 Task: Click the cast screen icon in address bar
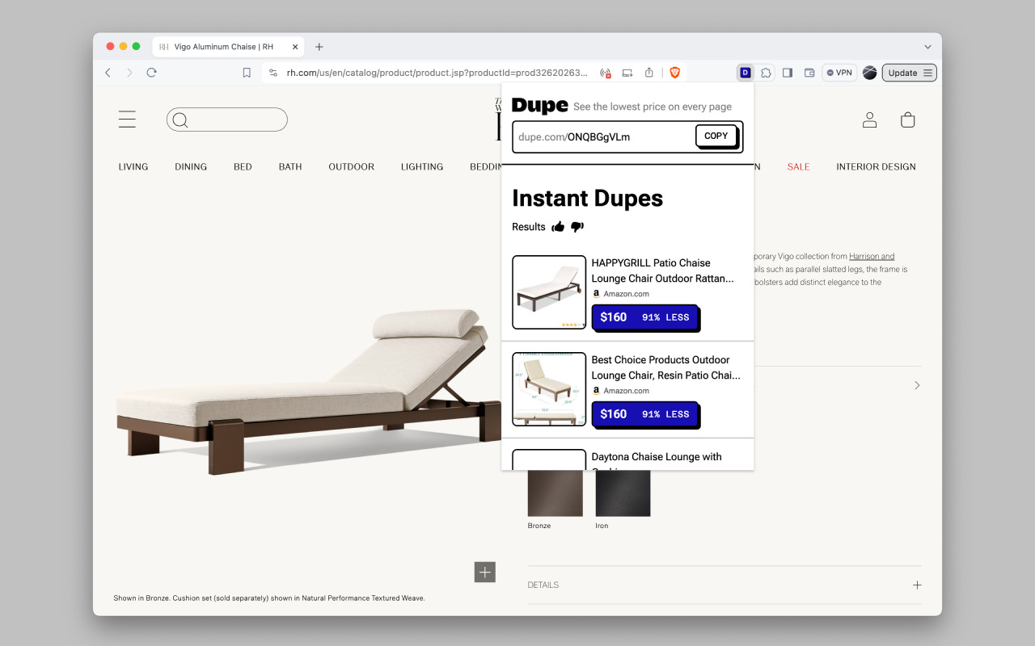click(x=627, y=73)
